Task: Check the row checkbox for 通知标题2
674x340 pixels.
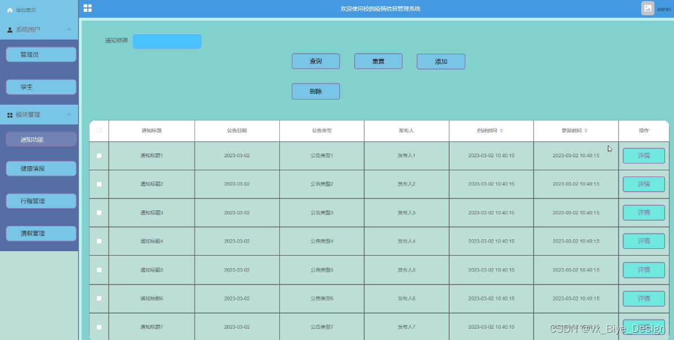Action: (x=100, y=184)
